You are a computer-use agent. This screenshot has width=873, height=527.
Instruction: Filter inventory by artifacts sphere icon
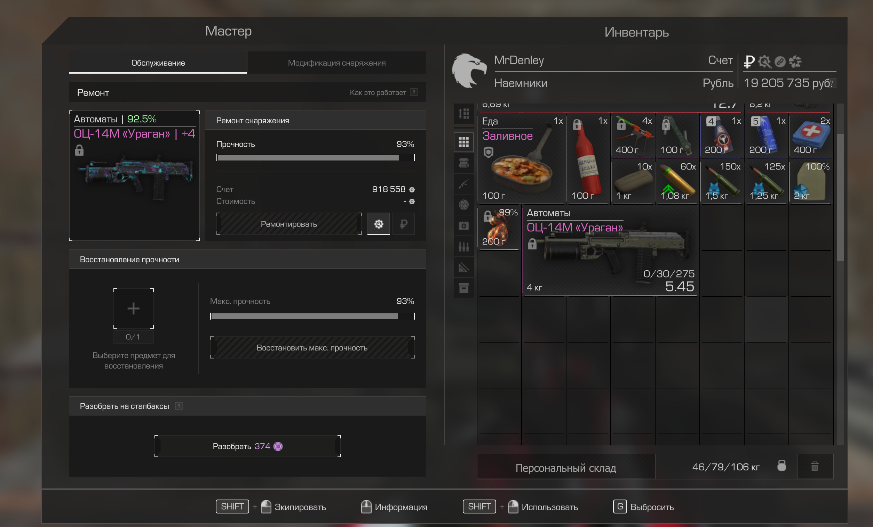[x=463, y=205]
